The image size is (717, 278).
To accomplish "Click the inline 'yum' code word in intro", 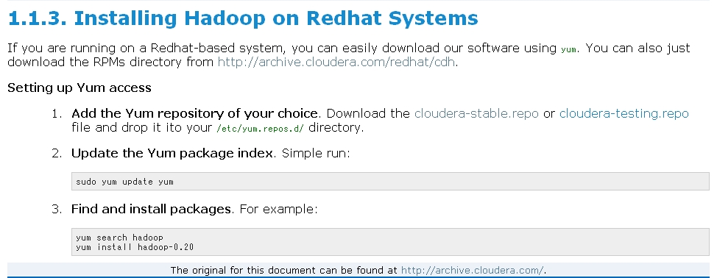I will tap(568, 50).
